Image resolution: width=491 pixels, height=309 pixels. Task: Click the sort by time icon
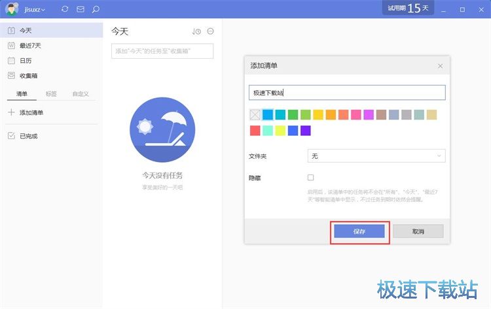pos(196,31)
